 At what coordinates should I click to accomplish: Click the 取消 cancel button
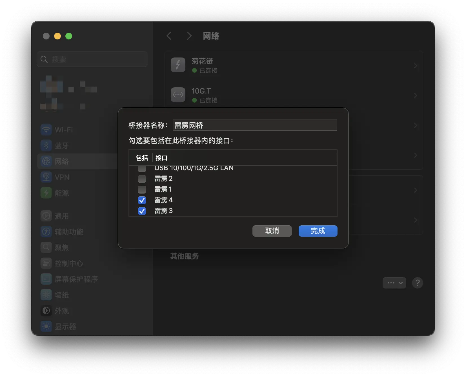tap(272, 231)
